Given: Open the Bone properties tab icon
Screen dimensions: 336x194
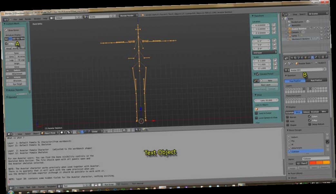Looking at the screenshot, I should point(316,57).
